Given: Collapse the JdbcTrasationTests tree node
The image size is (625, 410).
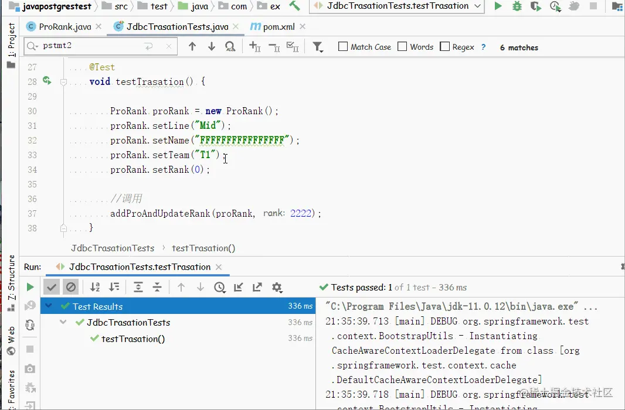Looking at the screenshot, I should click(63, 322).
